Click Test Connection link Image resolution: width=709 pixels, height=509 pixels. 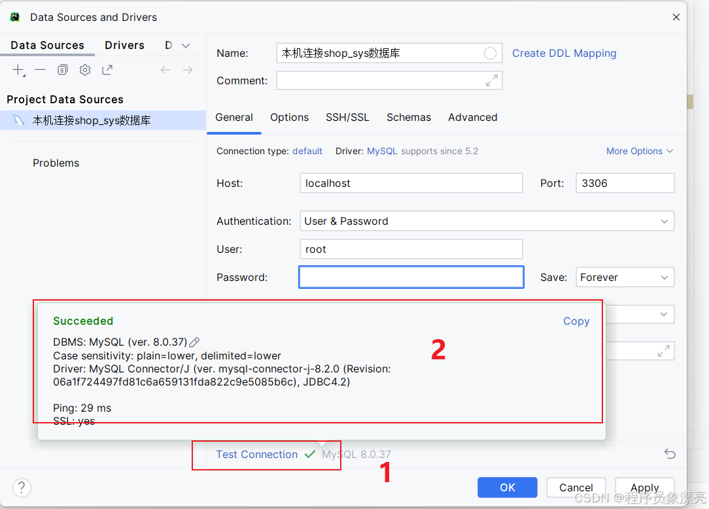257,454
